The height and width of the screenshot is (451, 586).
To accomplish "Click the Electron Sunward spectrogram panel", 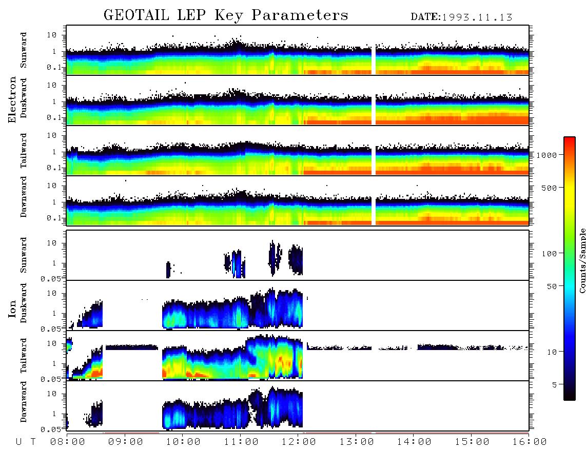I will pos(298,50).
